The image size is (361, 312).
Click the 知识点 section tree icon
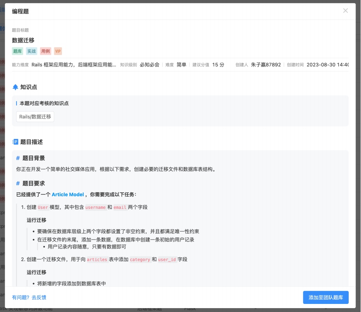tap(15, 87)
